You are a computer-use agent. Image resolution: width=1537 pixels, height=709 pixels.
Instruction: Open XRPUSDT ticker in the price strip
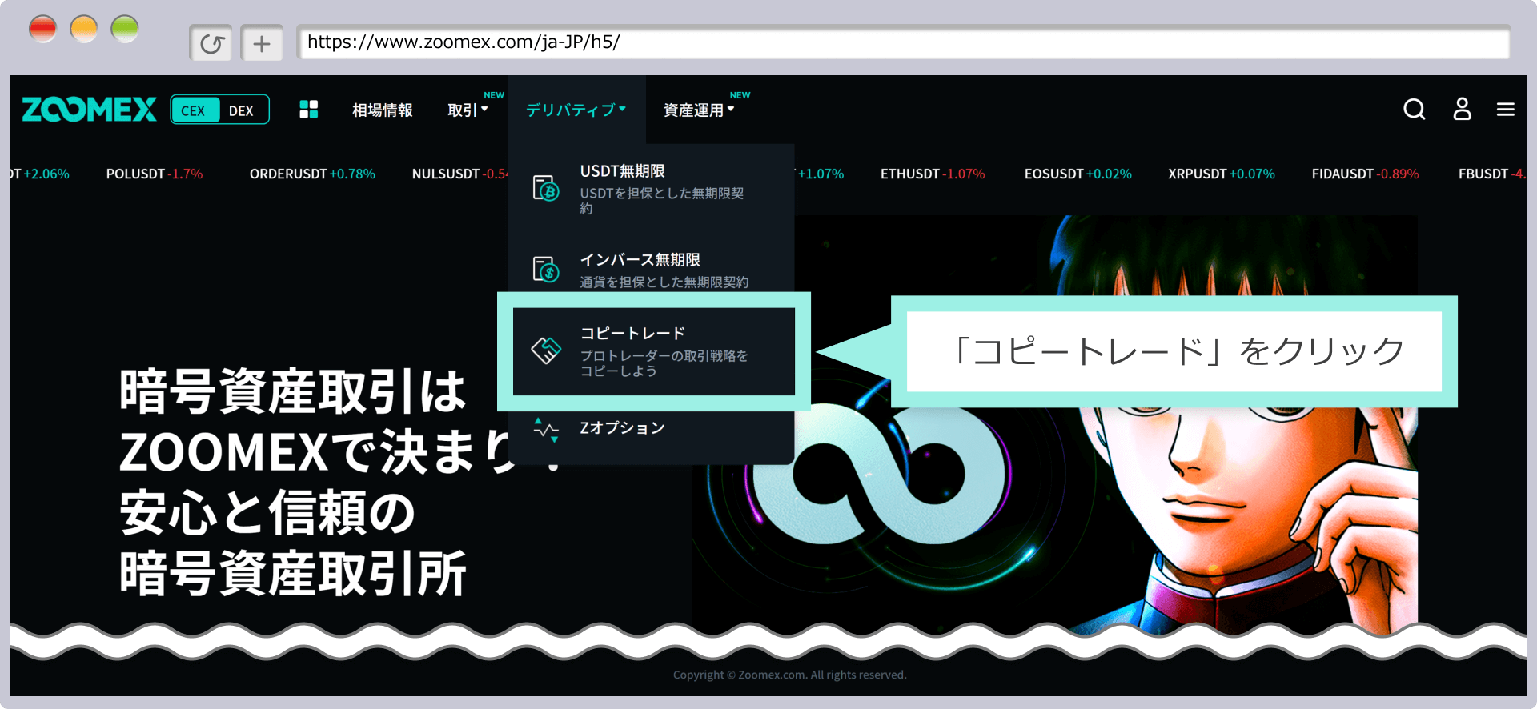coord(1221,174)
